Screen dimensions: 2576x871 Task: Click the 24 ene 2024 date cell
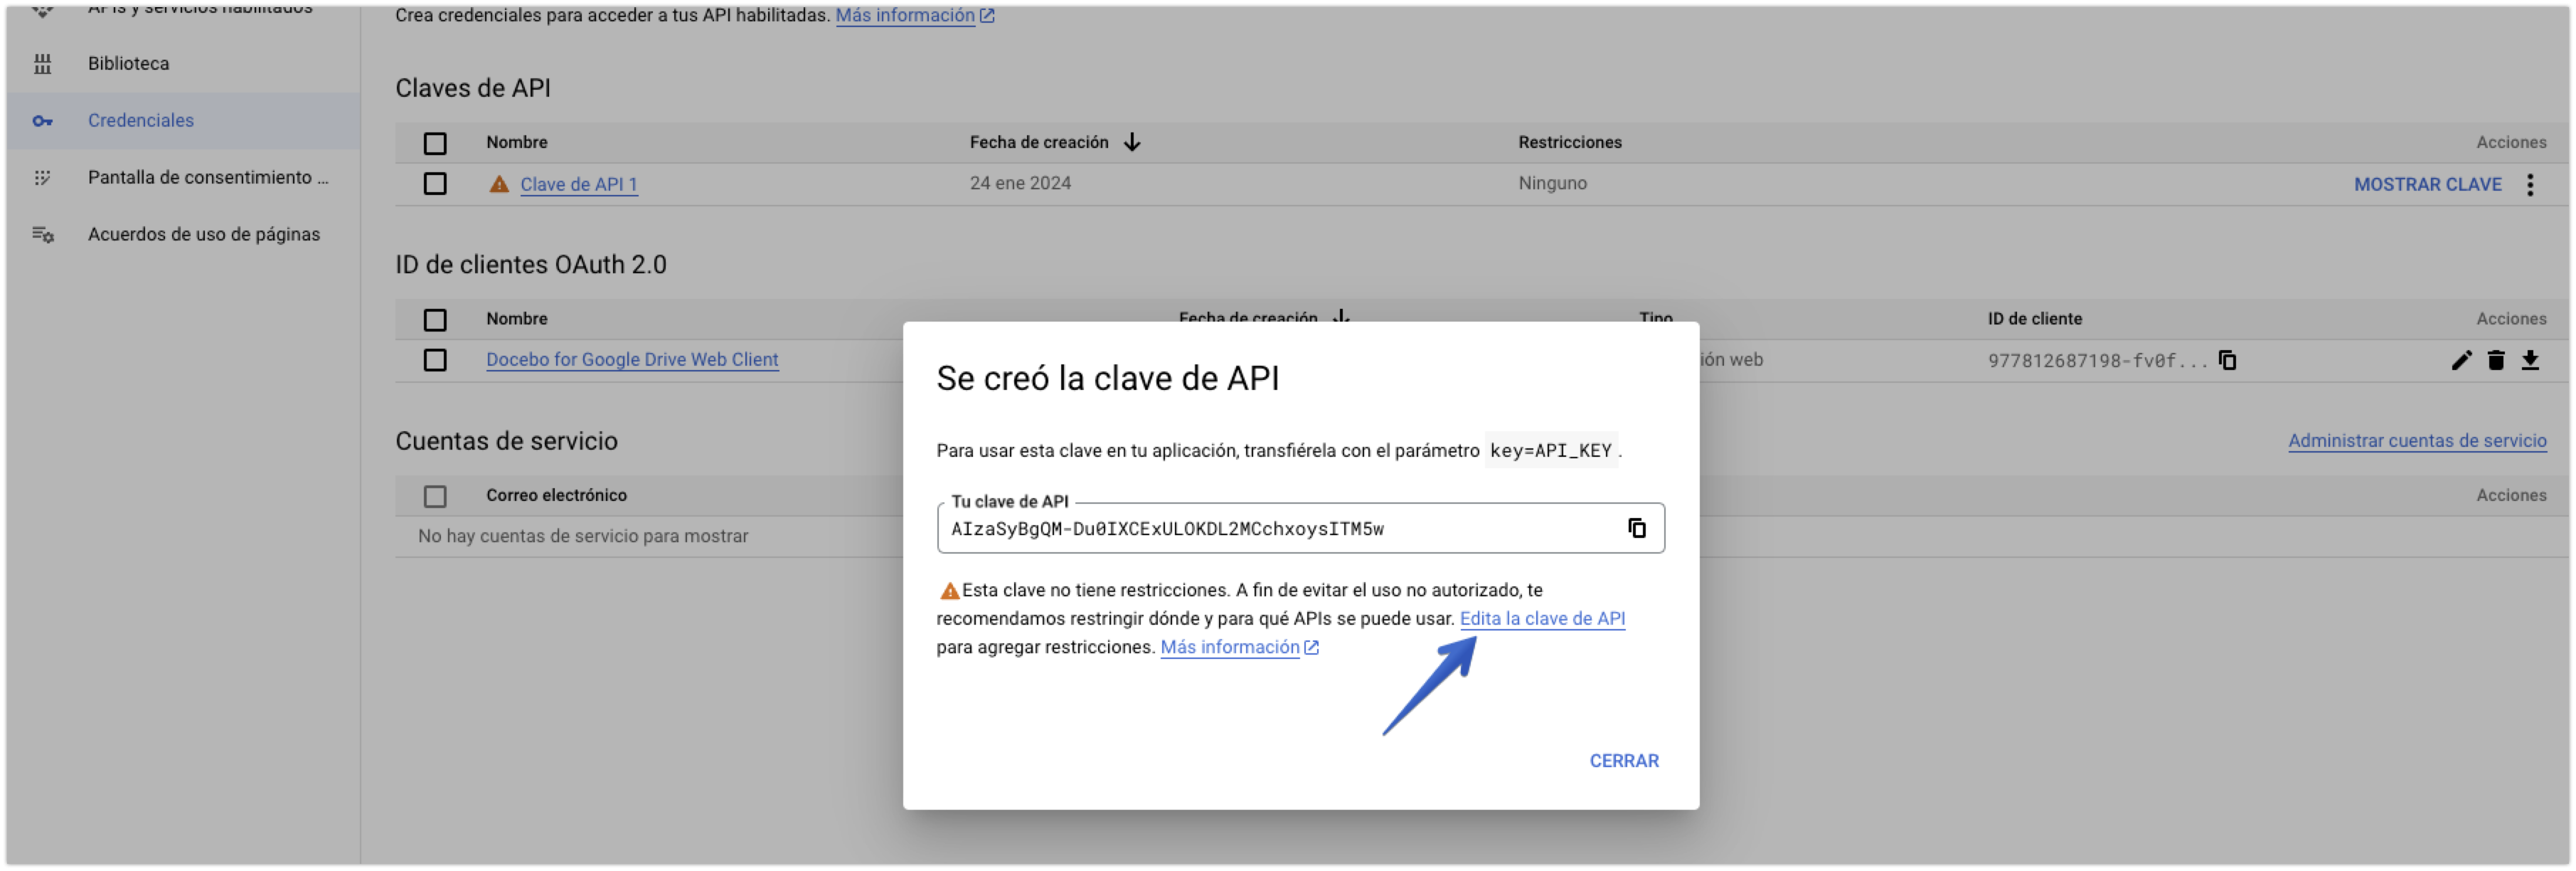click(1019, 183)
